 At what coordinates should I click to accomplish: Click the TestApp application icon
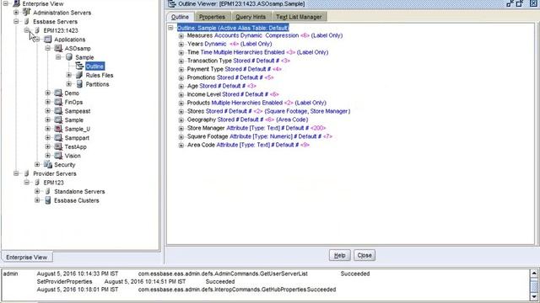58,146
